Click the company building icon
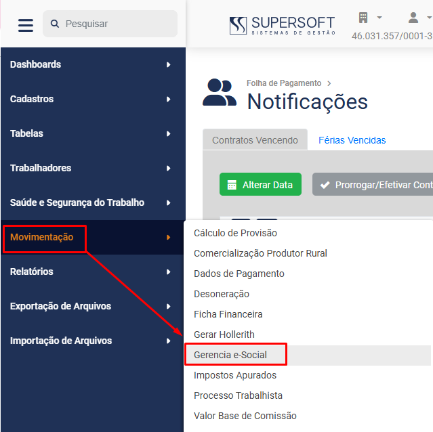Image resolution: width=433 pixels, height=432 pixels. pyautogui.click(x=363, y=18)
